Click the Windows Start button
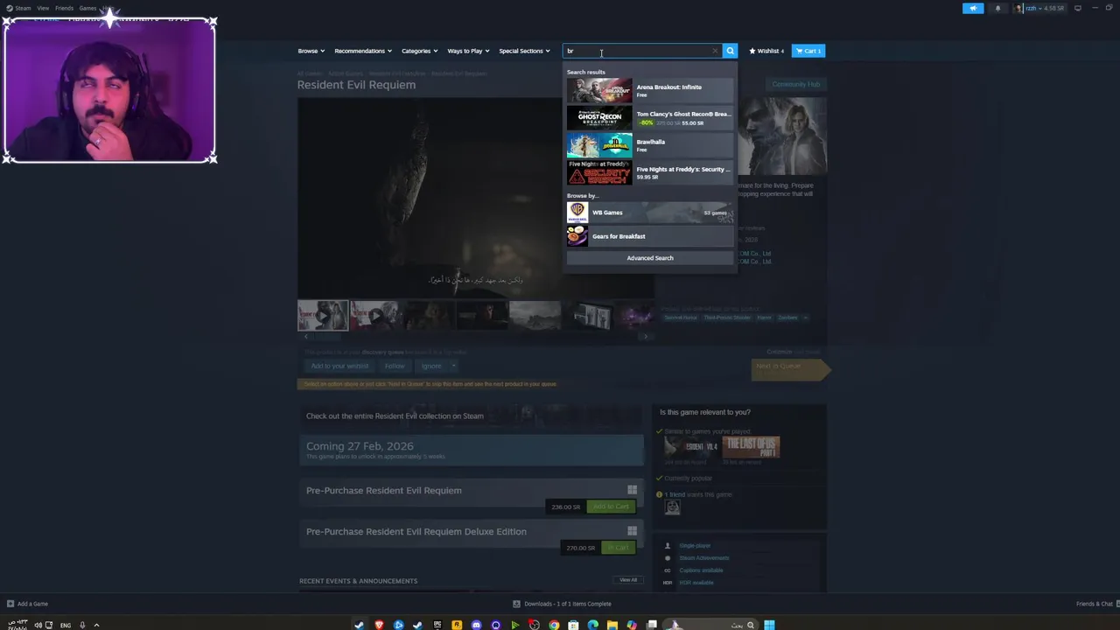The image size is (1120, 630). click(x=769, y=625)
